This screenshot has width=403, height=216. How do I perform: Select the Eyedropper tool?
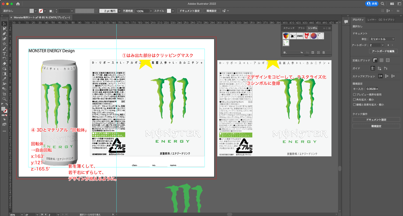(4, 79)
